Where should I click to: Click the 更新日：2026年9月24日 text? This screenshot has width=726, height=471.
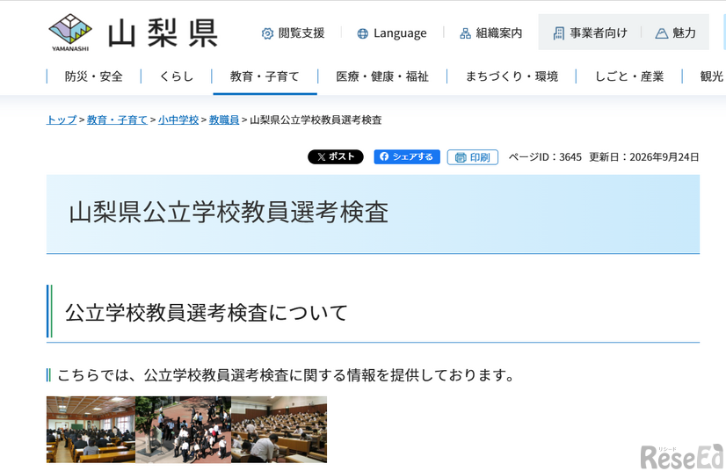coord(644,157)
